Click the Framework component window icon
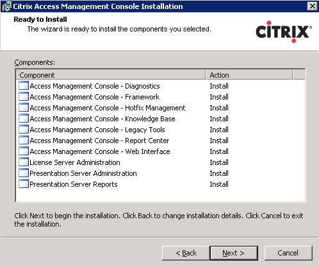The height and width of the screenshot is (267, 319). click(24, 97)
